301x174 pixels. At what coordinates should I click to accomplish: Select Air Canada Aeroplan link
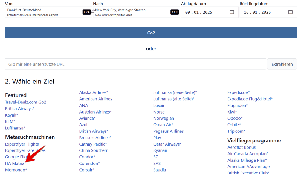(x=248, y=154)
